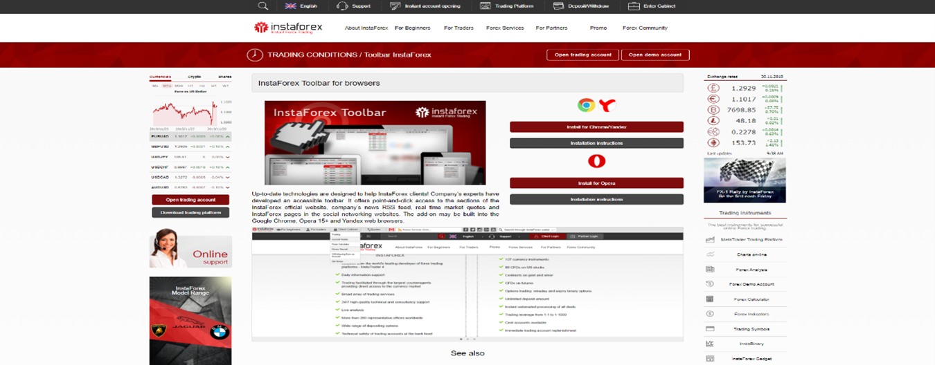Select the M5 timeframe on the chart
The image size is (935, 365).
pyautogui.click(x=156, y=85)
